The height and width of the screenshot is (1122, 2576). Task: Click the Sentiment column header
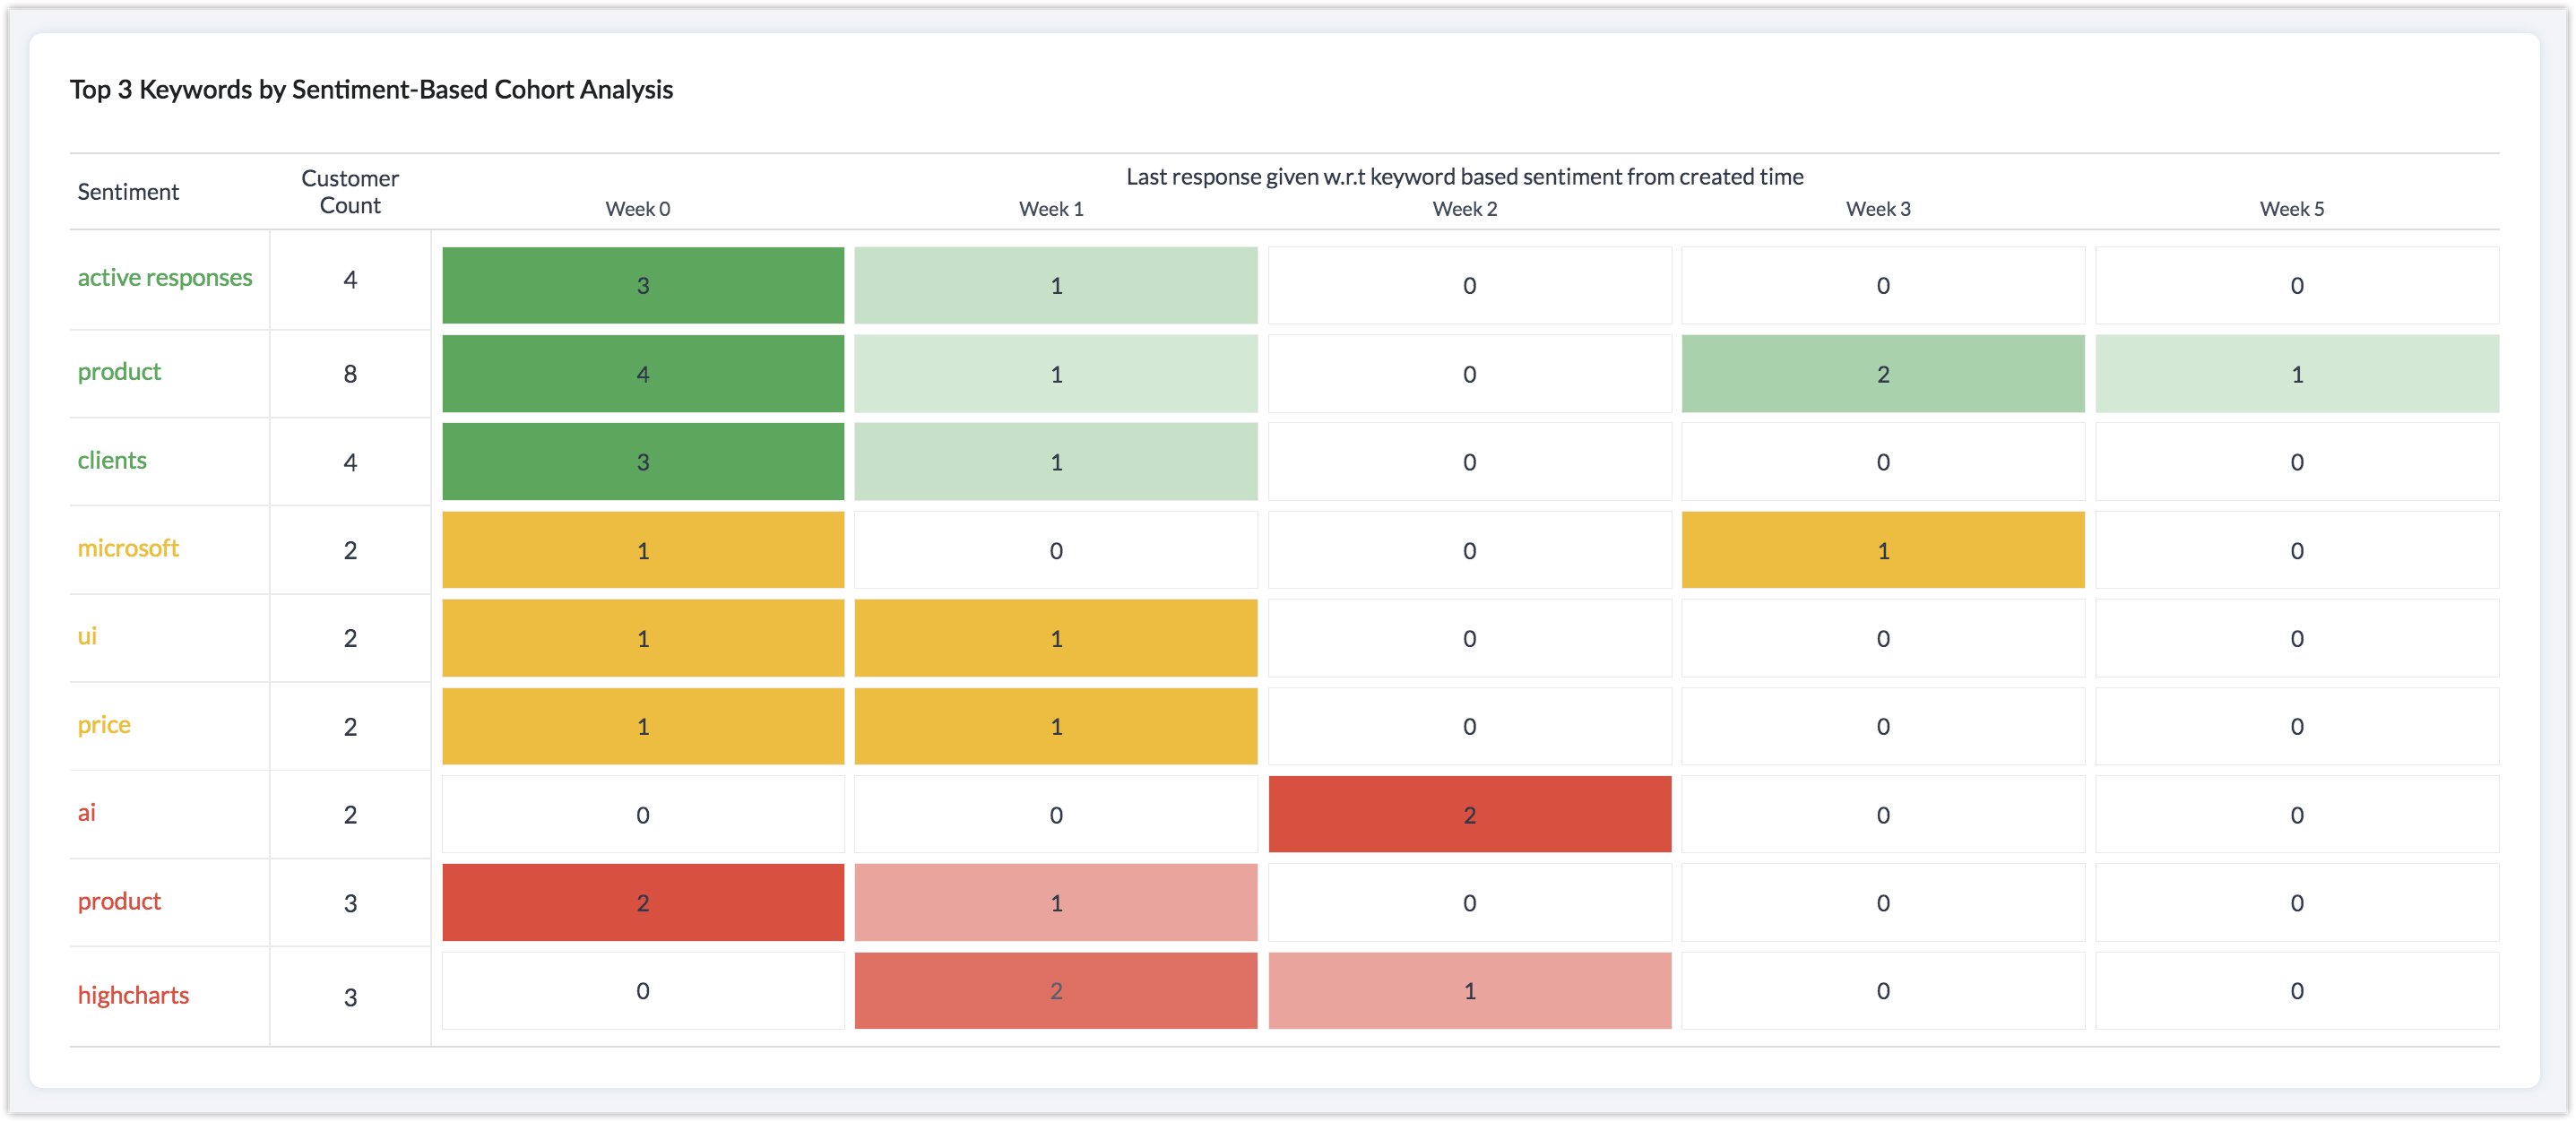pos(128,192)
